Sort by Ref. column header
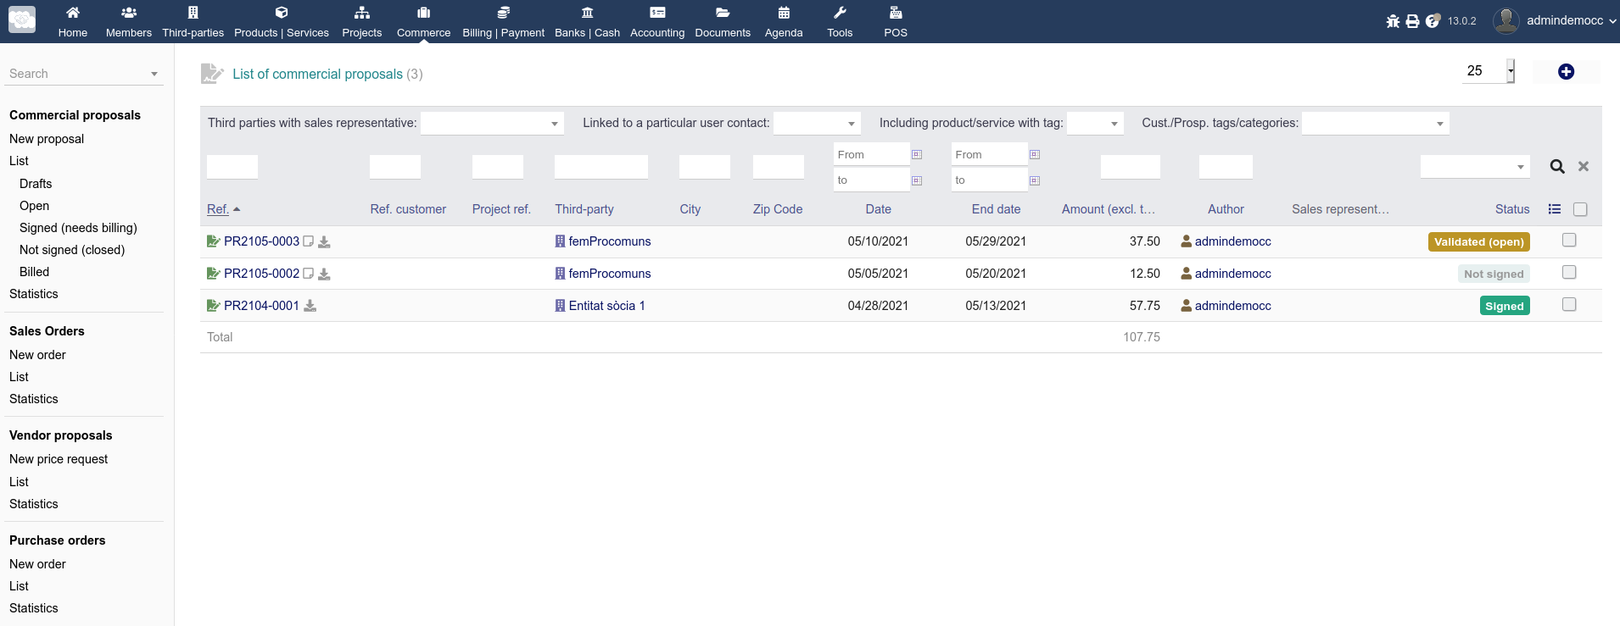 click(x=218, y=209)
